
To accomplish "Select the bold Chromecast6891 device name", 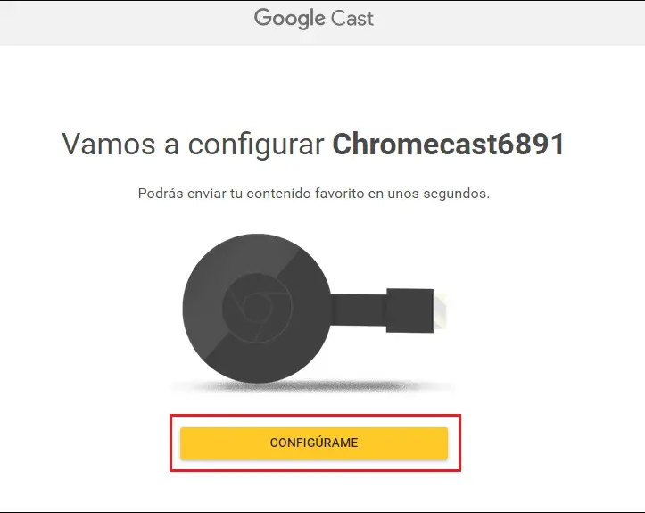I will pos(449,145).
